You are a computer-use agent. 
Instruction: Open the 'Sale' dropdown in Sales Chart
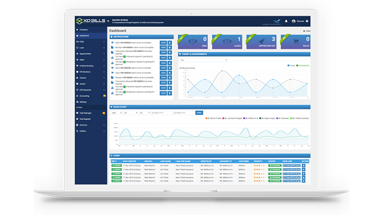116,113
